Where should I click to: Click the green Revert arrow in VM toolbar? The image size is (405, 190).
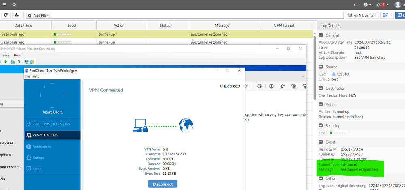point(19,62)
